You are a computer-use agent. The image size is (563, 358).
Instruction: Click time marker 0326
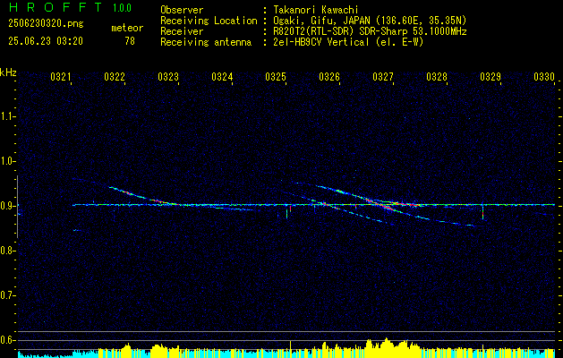point(329,76)
